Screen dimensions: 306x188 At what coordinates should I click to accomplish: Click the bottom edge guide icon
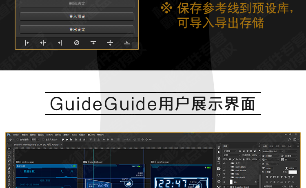coord(127,43)
